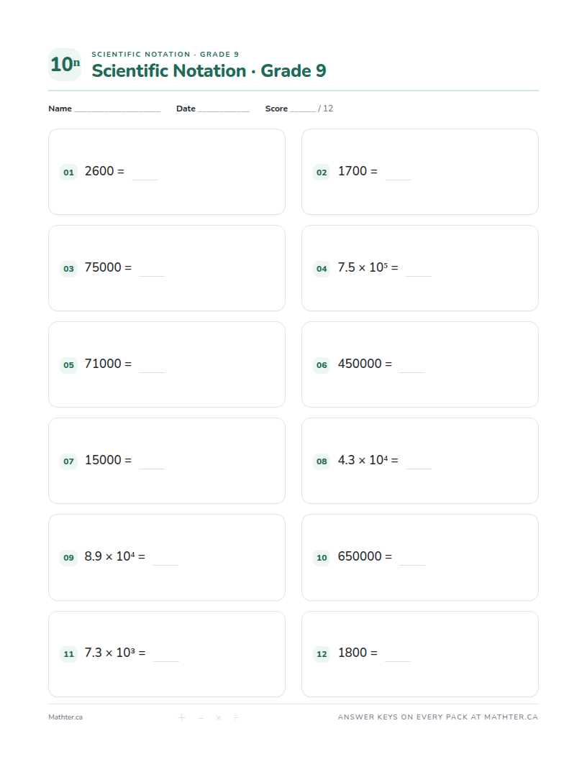Viewport: 587px width, 759px height.
Task: Click the Name blank line
Action: [117, 111]
